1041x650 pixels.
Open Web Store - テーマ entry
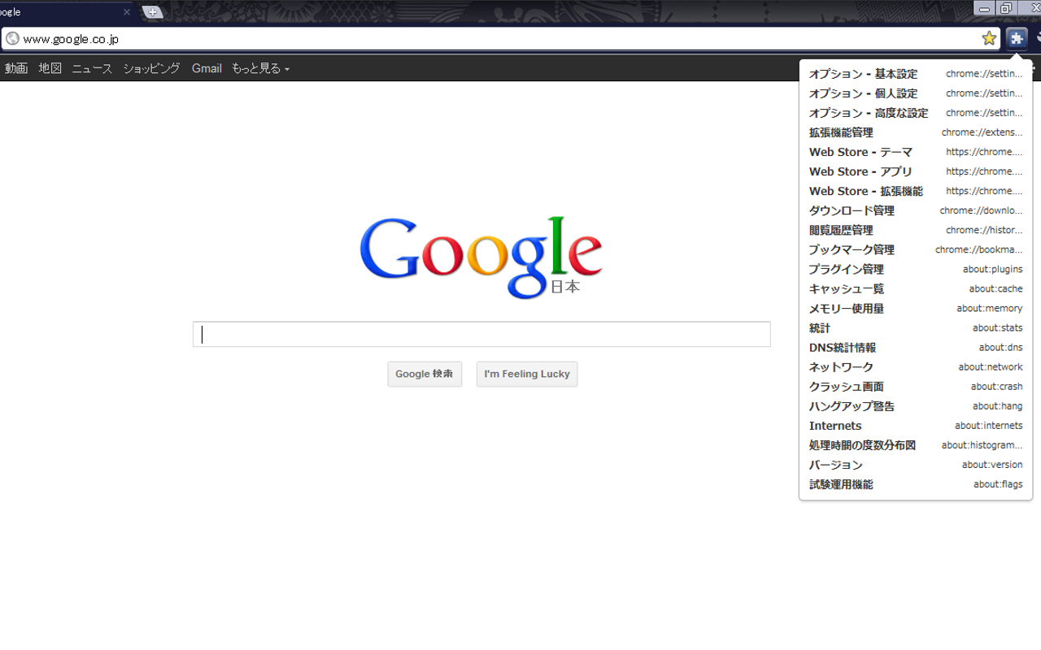[x=916, y=152]
